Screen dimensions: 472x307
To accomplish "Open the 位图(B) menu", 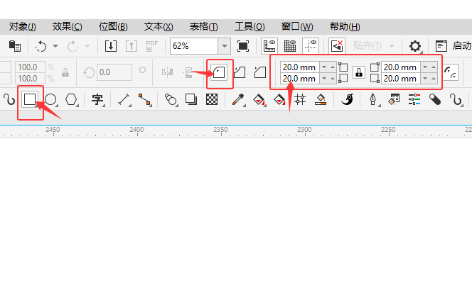I will (x=113, y=27).
